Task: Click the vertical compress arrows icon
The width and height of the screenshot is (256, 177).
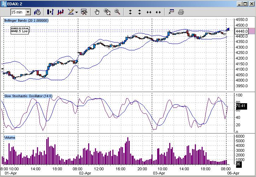Action: tap(130, 12)
